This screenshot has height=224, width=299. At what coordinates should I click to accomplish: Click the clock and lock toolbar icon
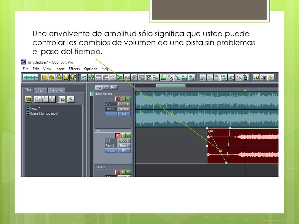263,77
